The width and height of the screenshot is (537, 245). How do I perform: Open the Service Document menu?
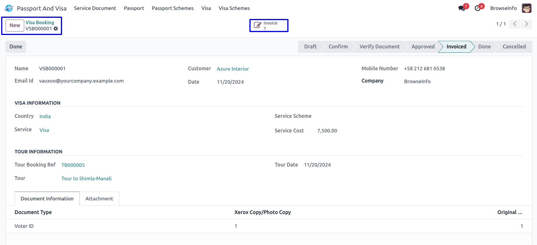point(95,8)
